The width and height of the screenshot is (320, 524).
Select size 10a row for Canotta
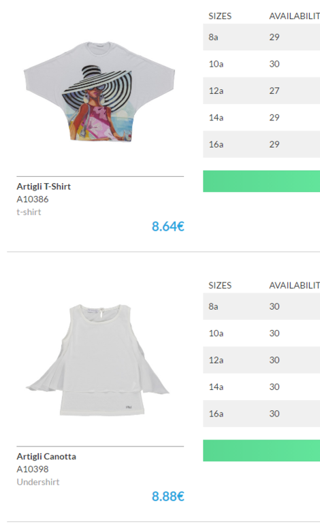click(x=261, y=333)
